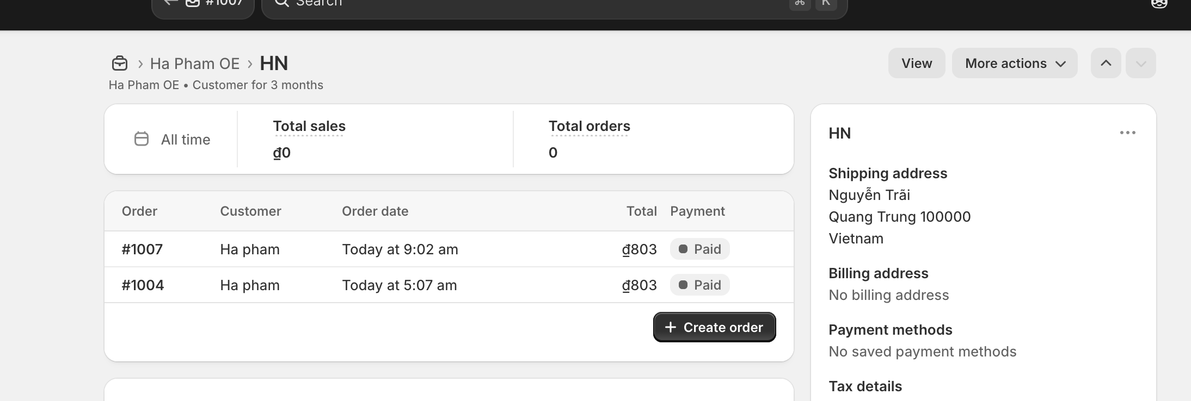Click the calendar icon beside All time
This screenshot has width=1191, height=401.
click(x=142, y=139)
